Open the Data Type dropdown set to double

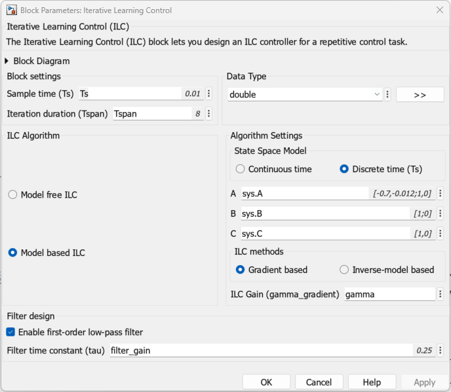click(304, 94)
